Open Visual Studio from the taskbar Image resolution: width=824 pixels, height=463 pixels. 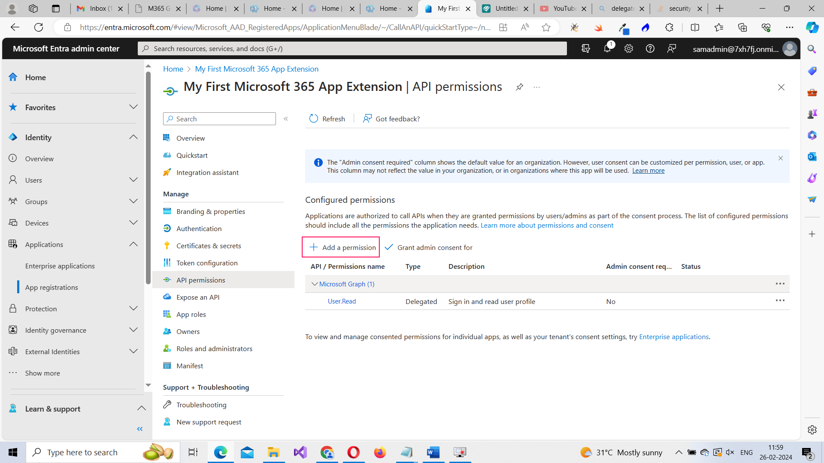(300, 452)
